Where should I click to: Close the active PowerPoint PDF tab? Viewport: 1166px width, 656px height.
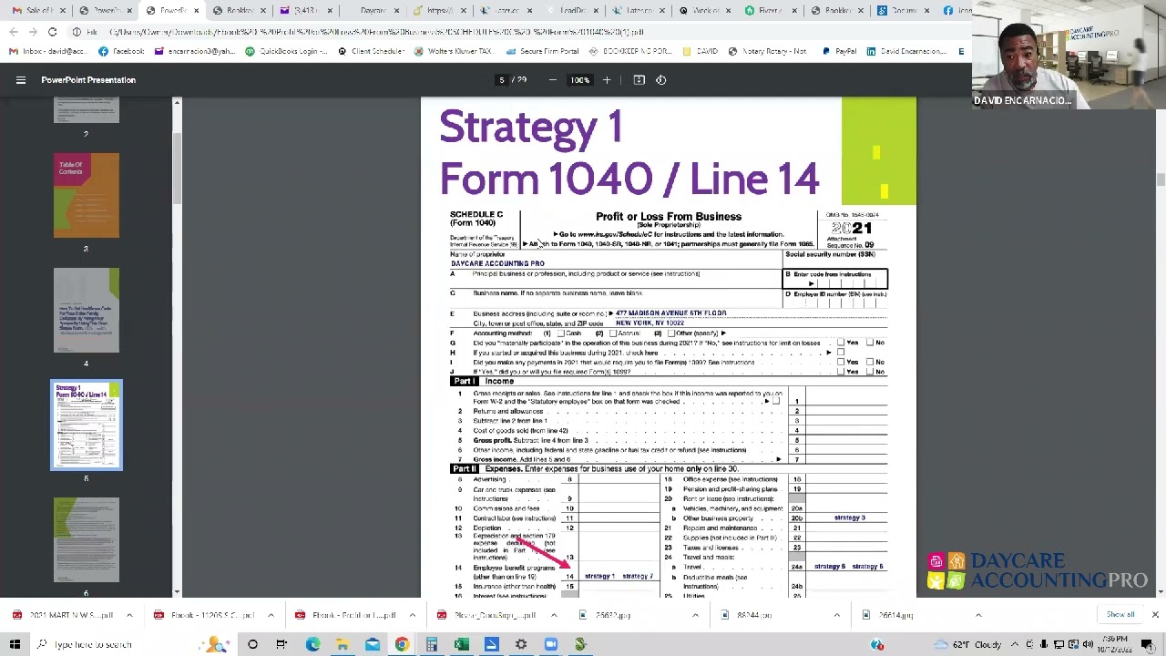tap(196, 10)
